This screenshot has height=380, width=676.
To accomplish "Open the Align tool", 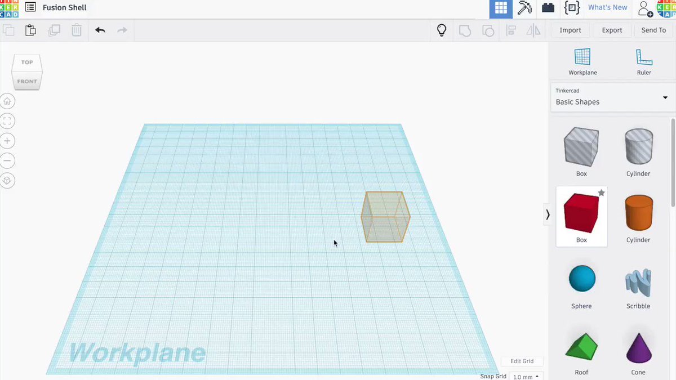I will tap(511, 30).
